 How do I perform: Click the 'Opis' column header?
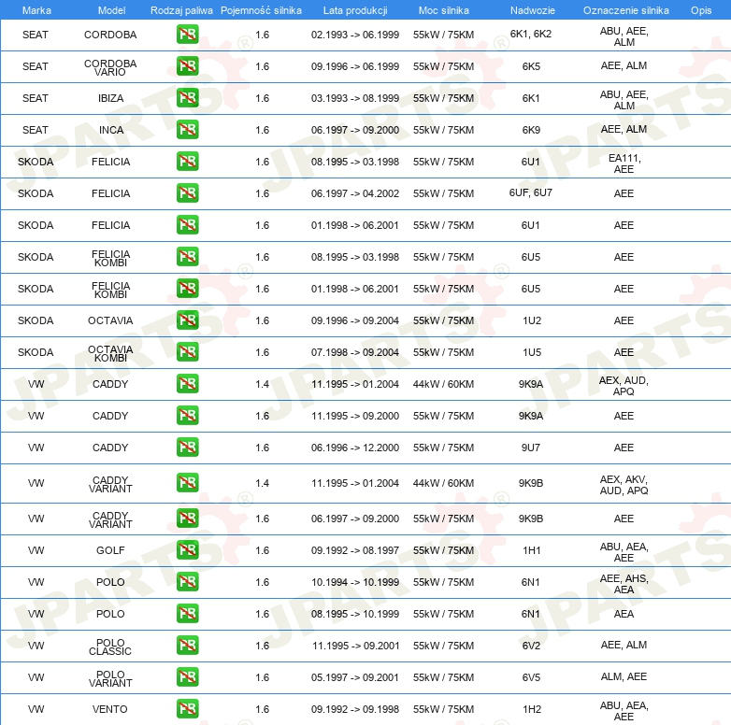(701, 10)
